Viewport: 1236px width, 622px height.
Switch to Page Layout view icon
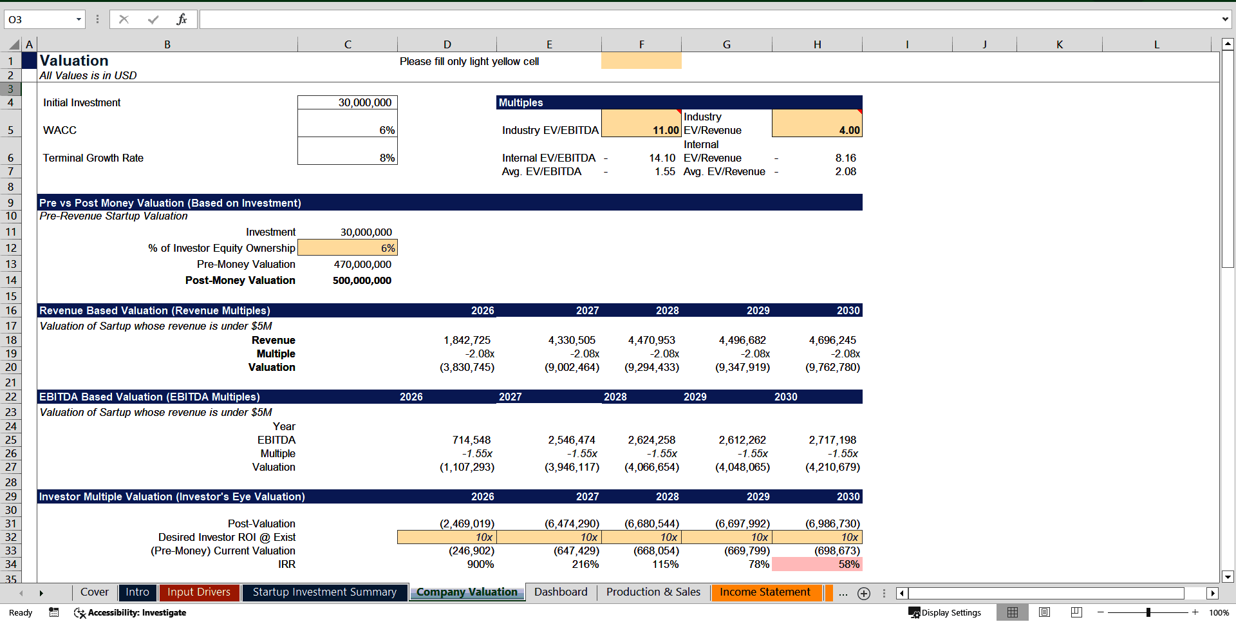click(x=1044, y=612)
